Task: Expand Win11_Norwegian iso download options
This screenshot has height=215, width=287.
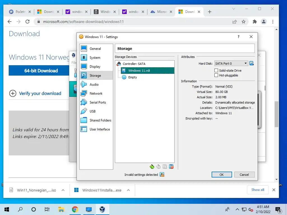Action: click(x=63, y=190)
